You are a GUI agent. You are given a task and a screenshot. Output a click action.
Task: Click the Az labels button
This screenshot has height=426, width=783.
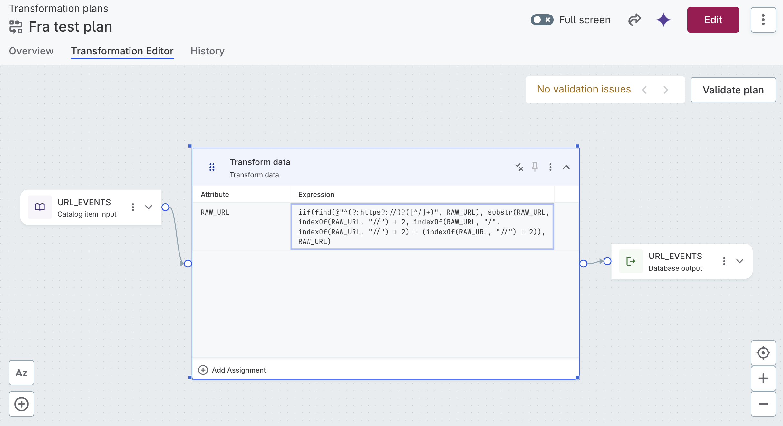(x=21, y=373)
